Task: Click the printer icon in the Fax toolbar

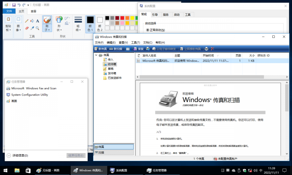Action: pyautogui.click(x=206, y=49)
